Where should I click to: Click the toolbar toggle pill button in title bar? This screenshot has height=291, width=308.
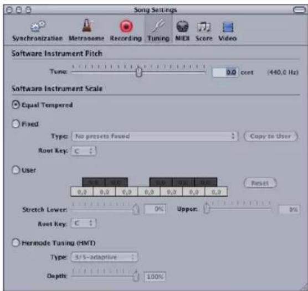pyautogui.click(x=299, y=9)
